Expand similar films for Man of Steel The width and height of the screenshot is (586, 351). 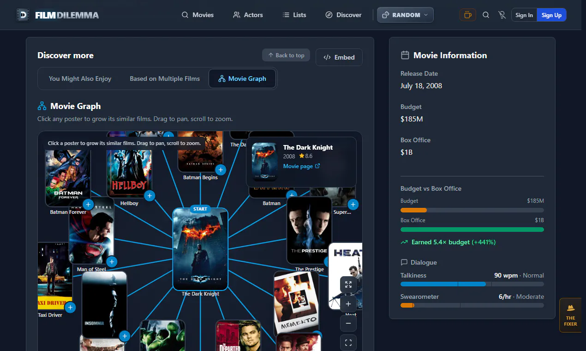pyautogui.click(x=112, y=262)
